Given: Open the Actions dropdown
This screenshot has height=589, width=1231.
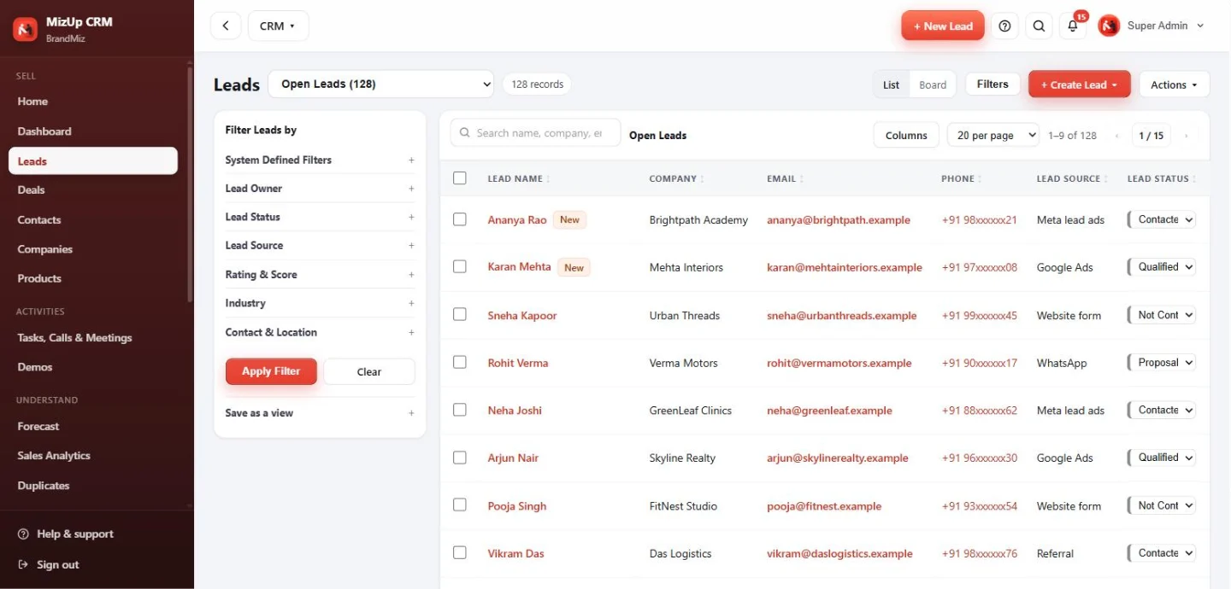Looking at the screenshot, I should [x=1175, y=85].
